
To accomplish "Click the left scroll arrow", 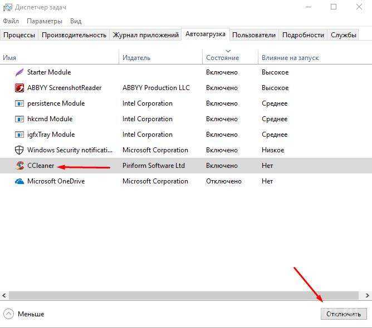I will pyautogui.click(x=4, y=296).
